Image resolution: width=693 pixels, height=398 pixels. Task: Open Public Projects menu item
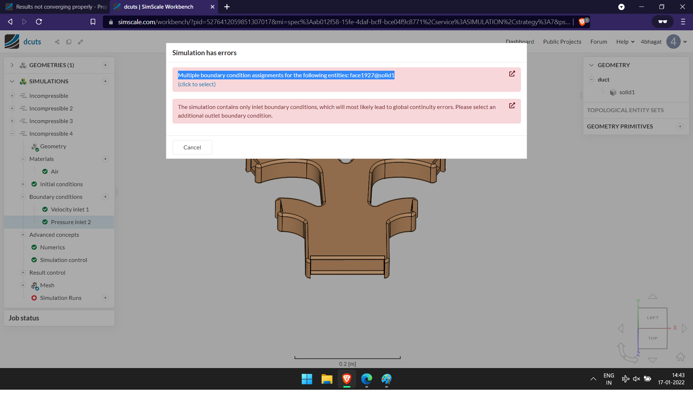point(562,42)
